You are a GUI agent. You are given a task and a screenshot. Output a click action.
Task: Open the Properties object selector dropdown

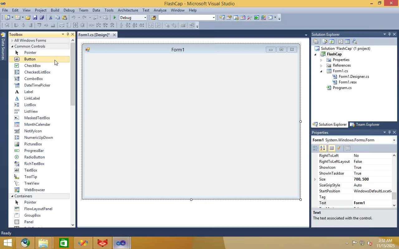tap(394, 140)
